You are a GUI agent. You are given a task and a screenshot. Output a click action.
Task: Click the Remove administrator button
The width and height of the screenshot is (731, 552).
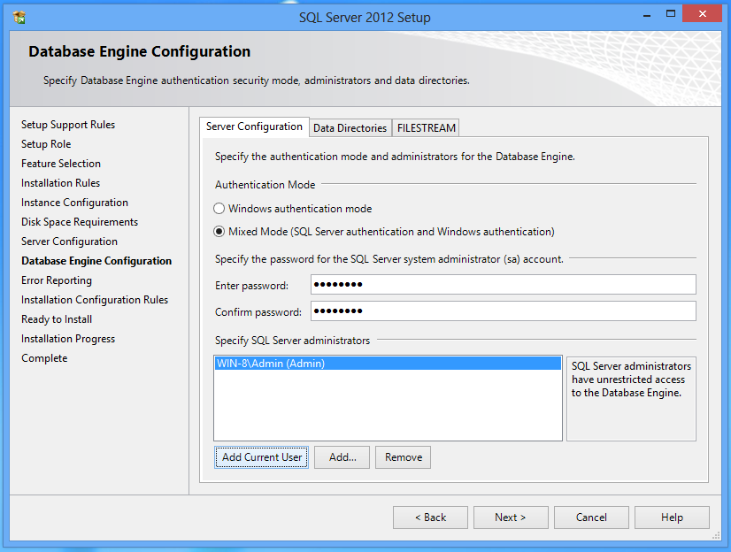point(404,457)
